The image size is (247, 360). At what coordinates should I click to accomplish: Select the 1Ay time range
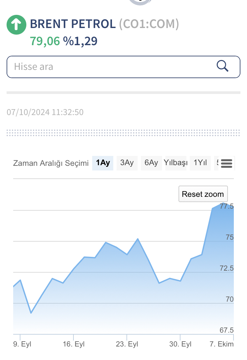pyautogui.click(x=103, y=163)
